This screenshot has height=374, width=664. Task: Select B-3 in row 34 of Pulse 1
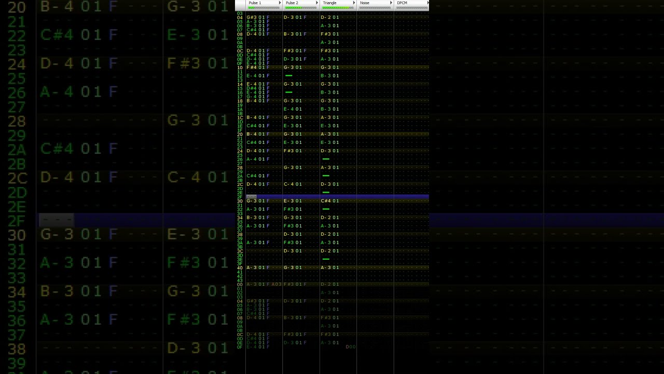[252, 218]
